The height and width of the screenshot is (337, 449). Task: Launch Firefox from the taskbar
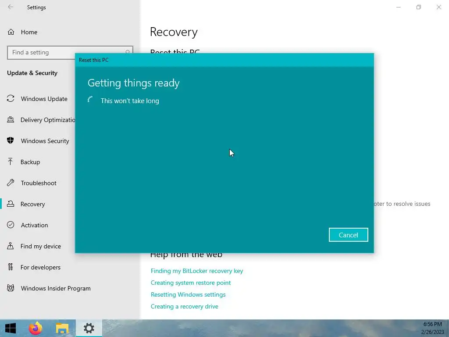pos(36,328)
